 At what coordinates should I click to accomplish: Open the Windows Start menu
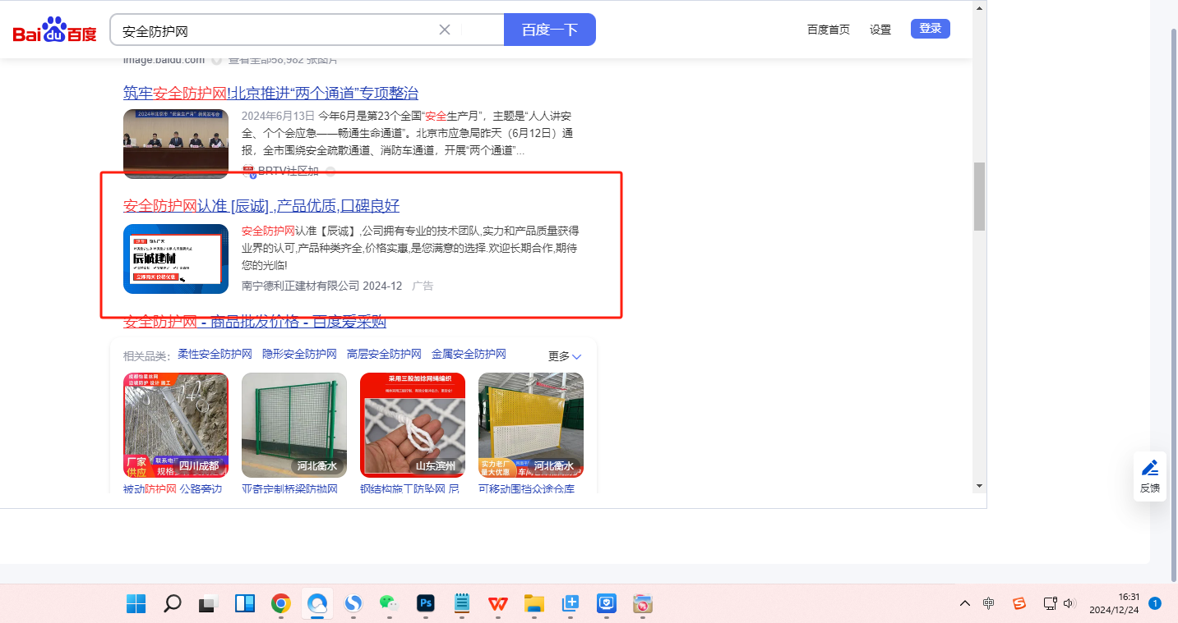[136, 604]
